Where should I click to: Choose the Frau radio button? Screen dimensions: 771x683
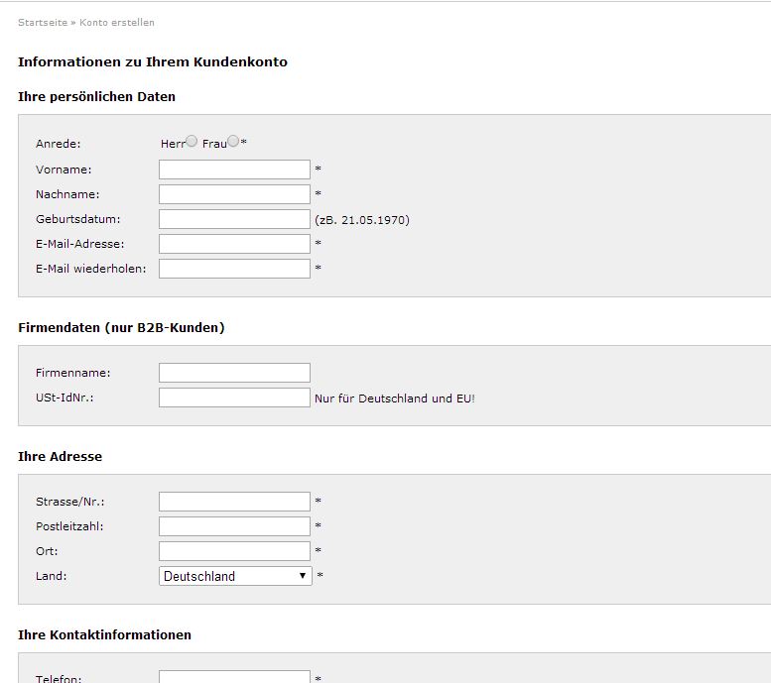coord(233,142)
